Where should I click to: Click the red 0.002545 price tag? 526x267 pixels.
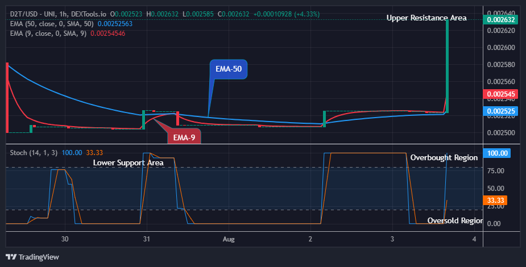coord(501,94)
